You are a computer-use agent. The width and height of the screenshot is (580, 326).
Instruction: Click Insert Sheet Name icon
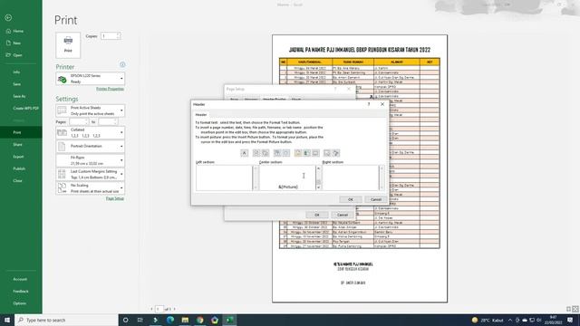(316, 153)
